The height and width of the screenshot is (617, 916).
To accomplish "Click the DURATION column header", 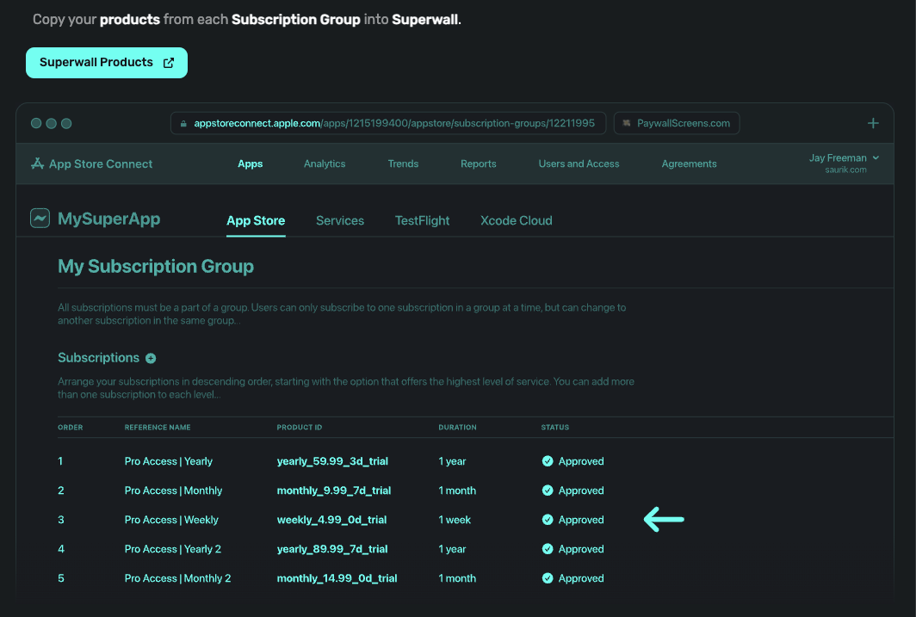I will point(457,428).
